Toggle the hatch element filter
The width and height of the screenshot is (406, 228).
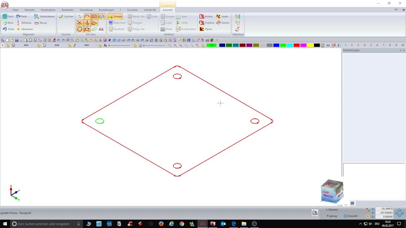[x=94, y=16]
